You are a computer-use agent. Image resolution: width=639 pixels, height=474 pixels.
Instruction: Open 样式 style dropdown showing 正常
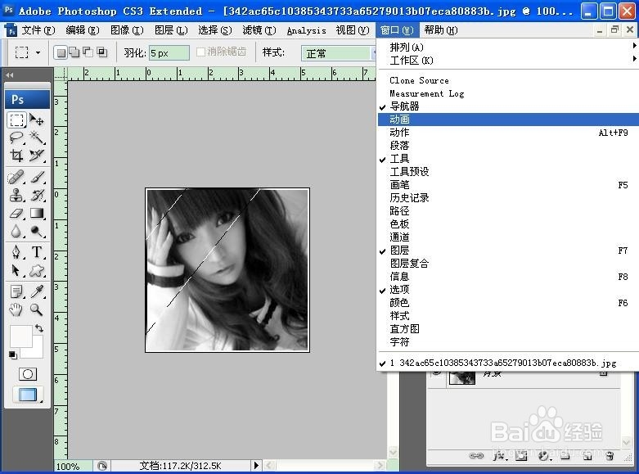click(x=338, y=53)
